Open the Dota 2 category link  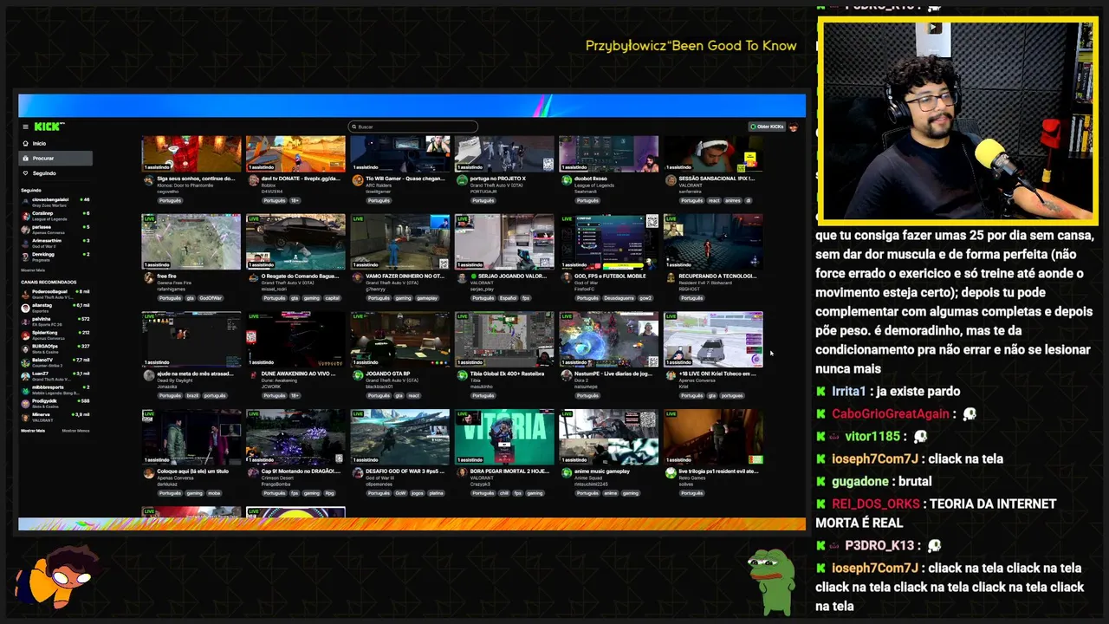[580, 380]
